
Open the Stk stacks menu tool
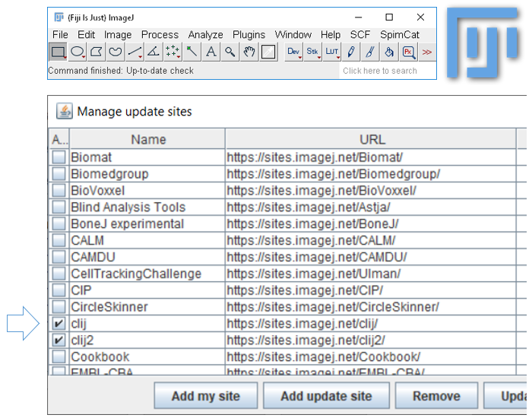point(312,52)
